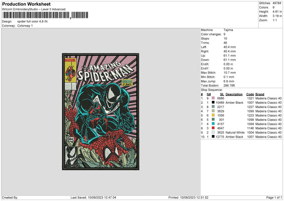Pick the green thread swatch, code 1098
284x201 pixels.
click(213, 119)
